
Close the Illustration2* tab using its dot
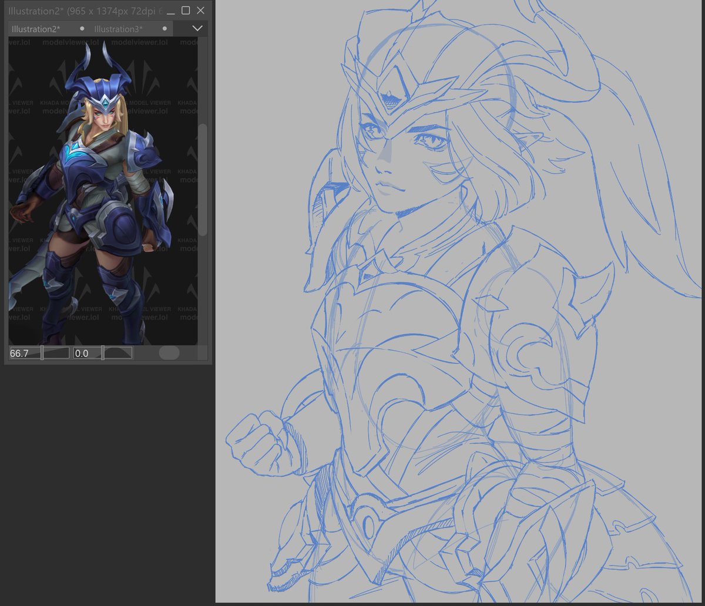click(x=82, y=29)
